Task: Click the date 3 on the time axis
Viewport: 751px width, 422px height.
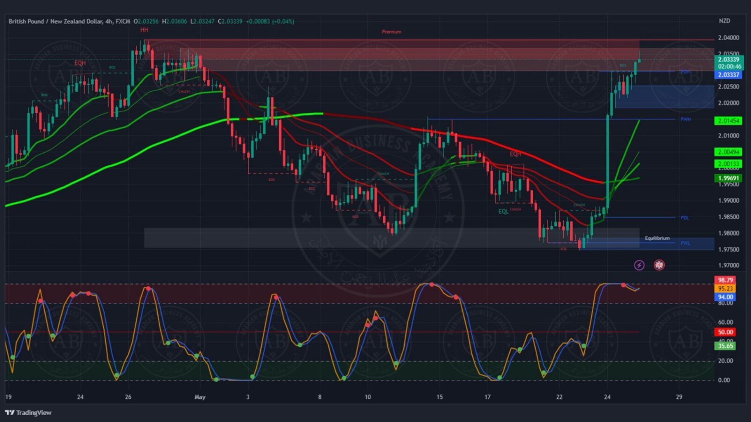Action: [248, 397]
